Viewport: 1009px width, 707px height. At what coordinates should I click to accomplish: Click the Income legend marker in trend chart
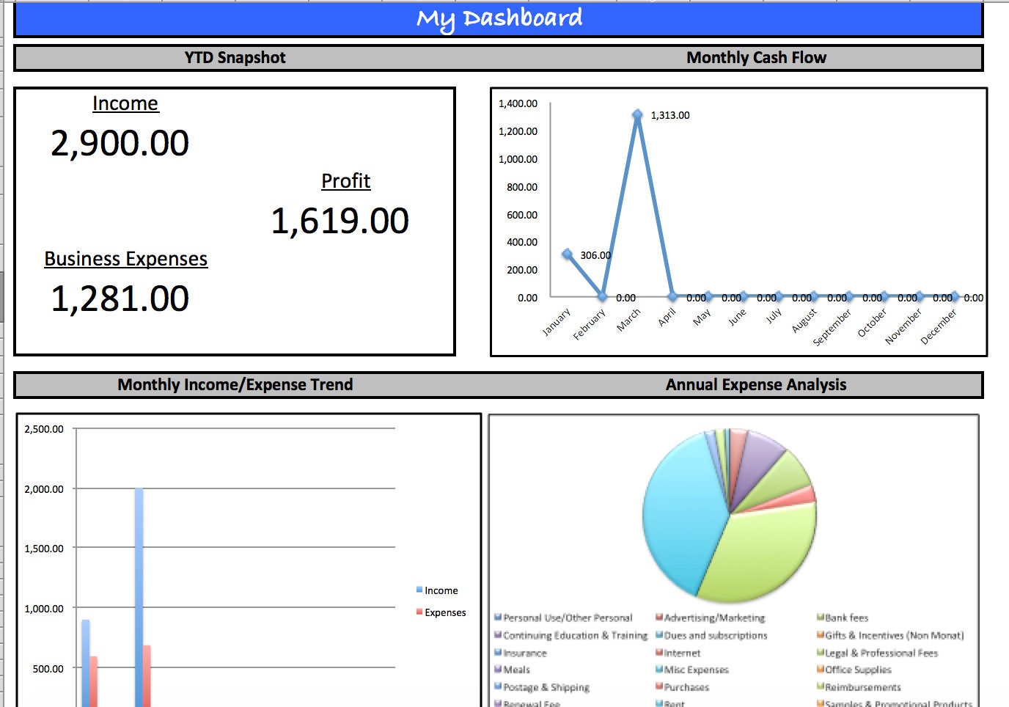(419, 590)
